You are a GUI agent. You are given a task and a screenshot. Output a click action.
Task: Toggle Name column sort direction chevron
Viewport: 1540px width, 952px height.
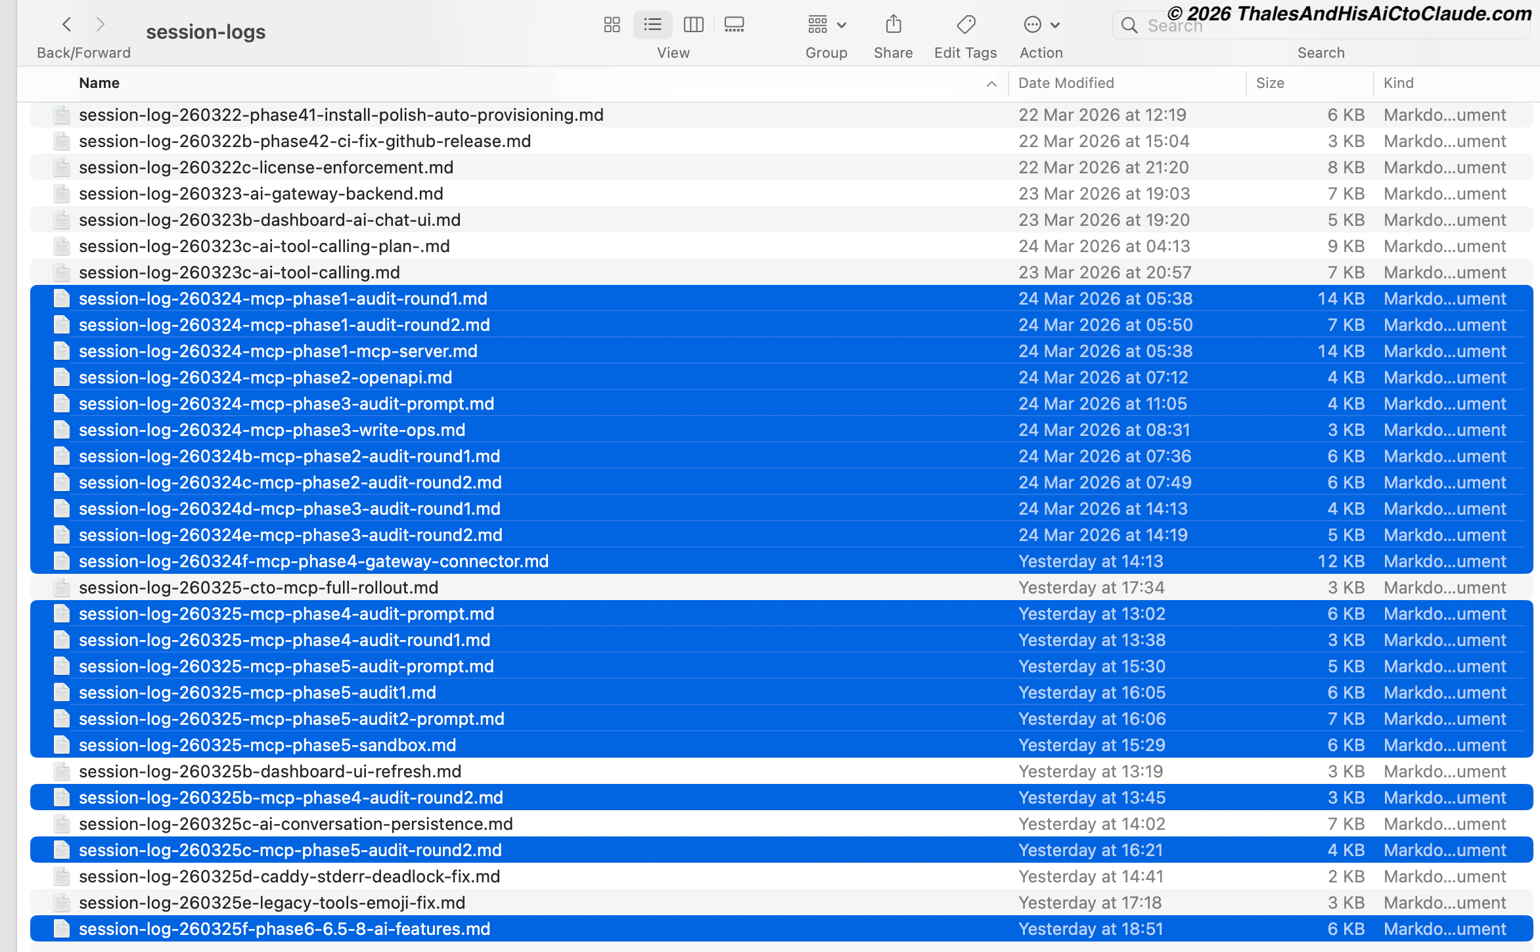pos(991,84)
